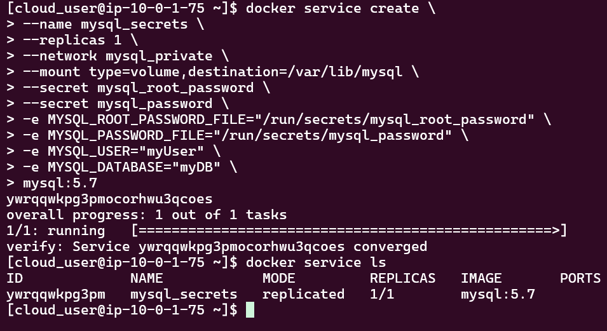The width and height of the screenshot is (607, 331).
Task: Click the docker service ls command text
Action: click(x=315, y=262)
